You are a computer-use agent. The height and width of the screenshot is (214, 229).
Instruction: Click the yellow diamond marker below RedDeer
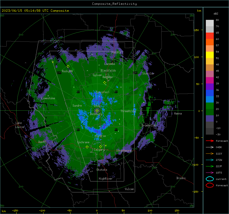tap(105, 83)
